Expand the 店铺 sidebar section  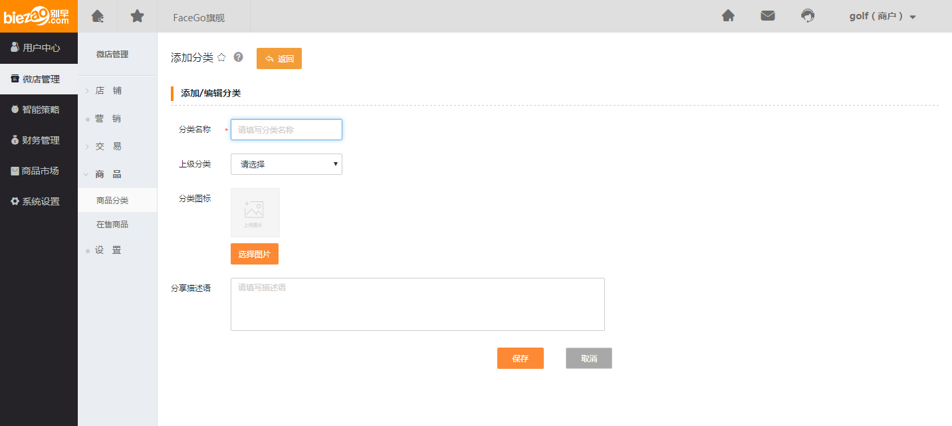coord(108,90)
